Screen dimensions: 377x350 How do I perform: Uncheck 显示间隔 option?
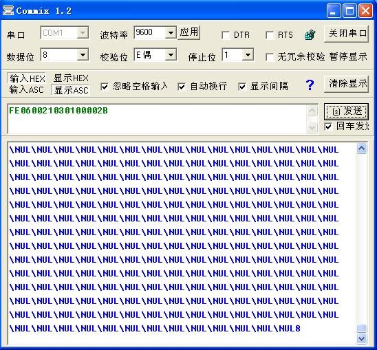[x=242, y=87]
